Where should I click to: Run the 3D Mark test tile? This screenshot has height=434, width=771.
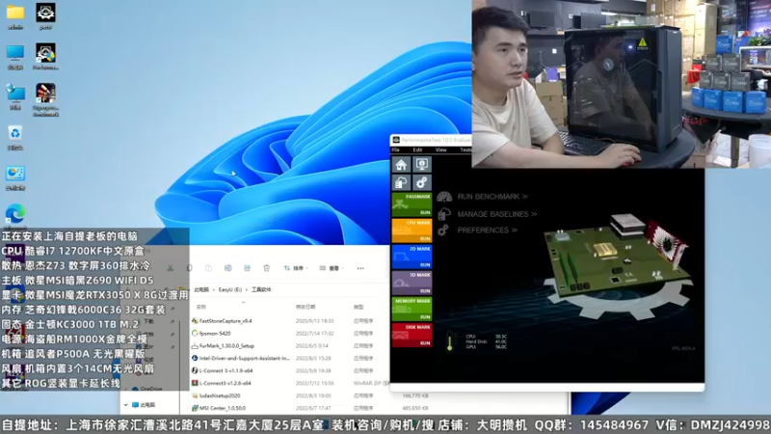[412, 283]
